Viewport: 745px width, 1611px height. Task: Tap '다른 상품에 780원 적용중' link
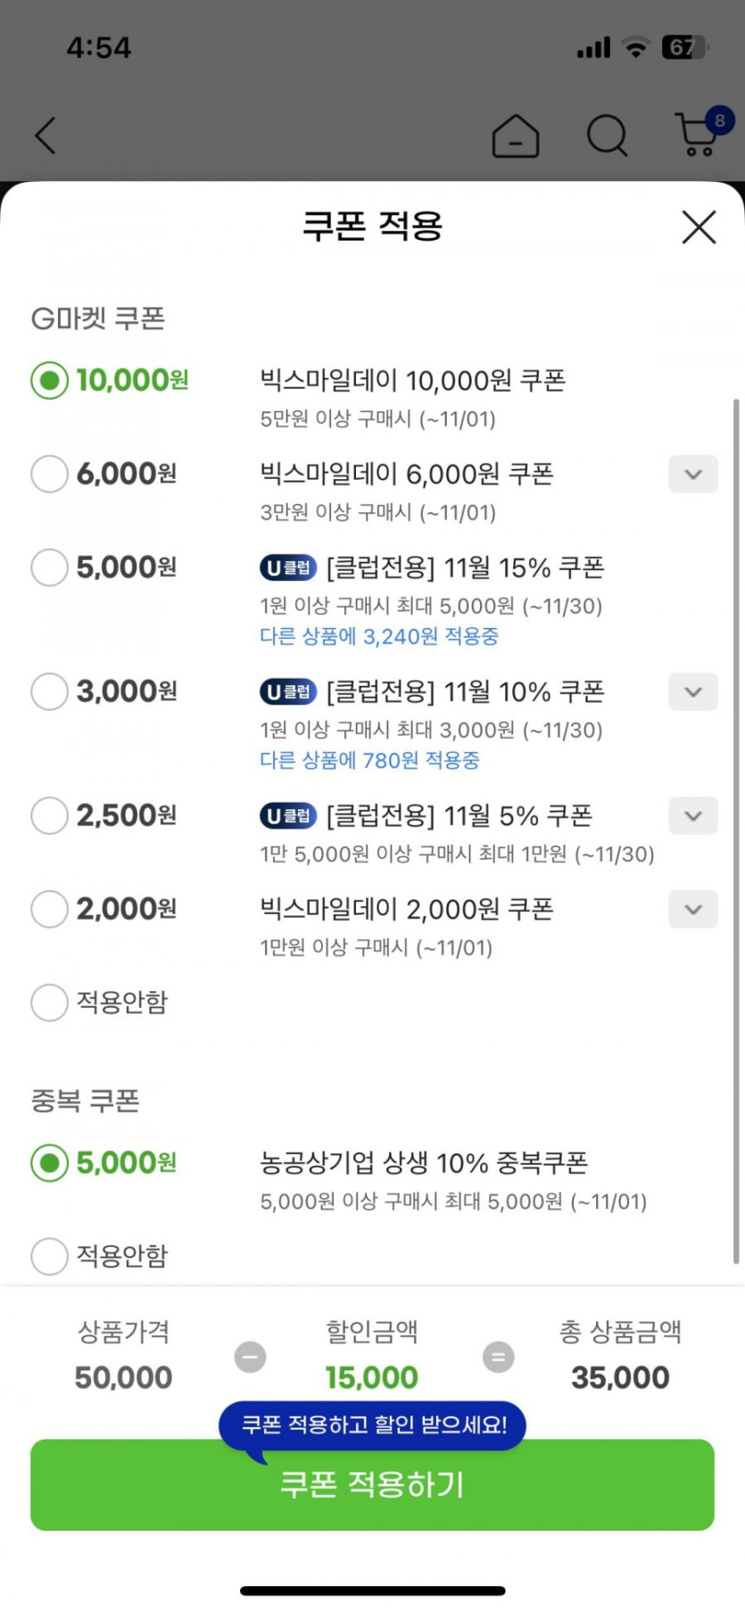pos(369,760)
